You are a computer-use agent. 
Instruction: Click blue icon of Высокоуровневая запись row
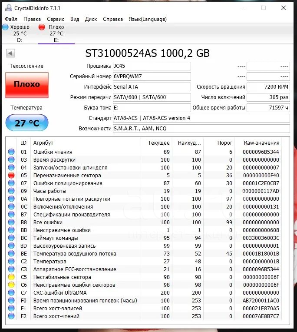point(11,246)
